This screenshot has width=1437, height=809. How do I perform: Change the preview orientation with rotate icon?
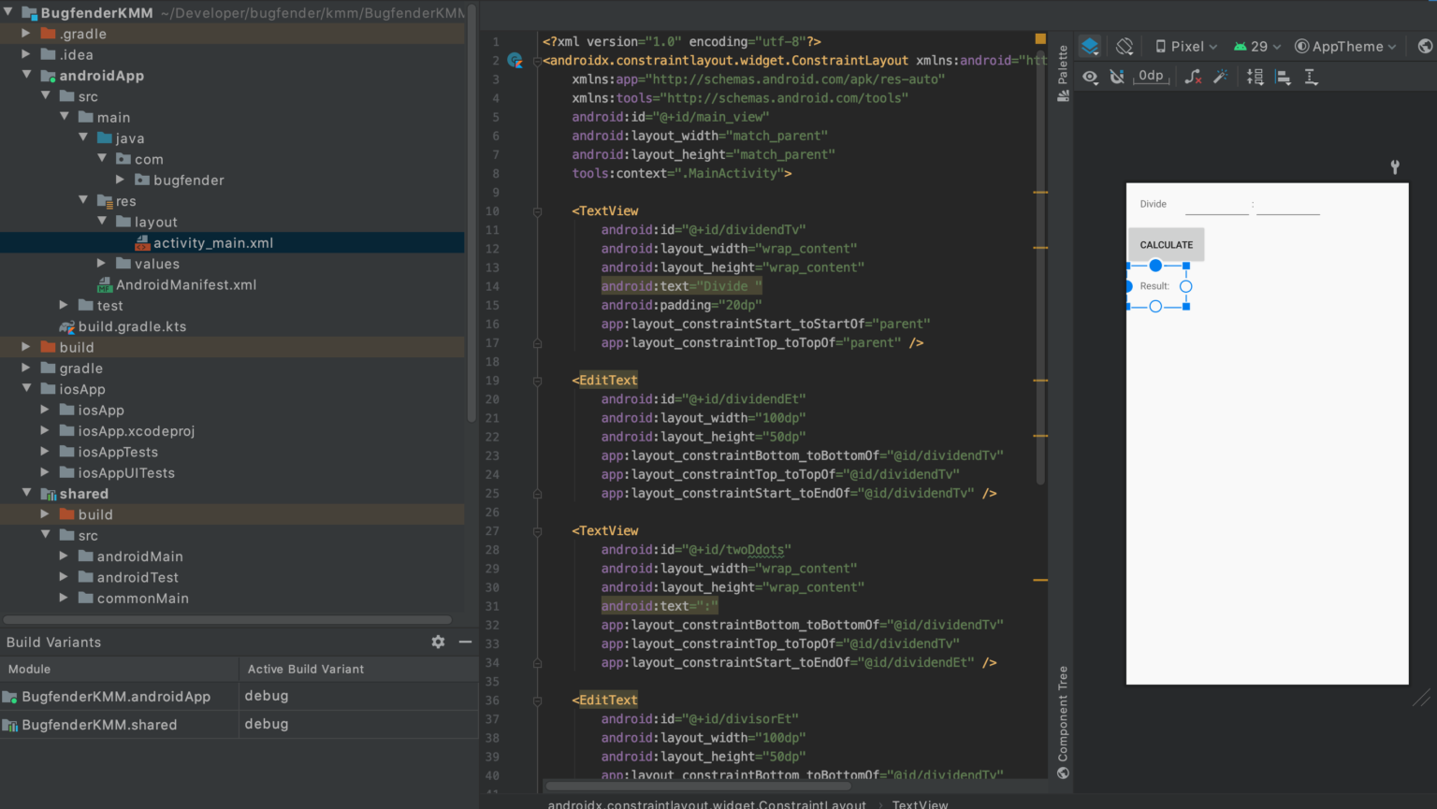pos(1124,45)
